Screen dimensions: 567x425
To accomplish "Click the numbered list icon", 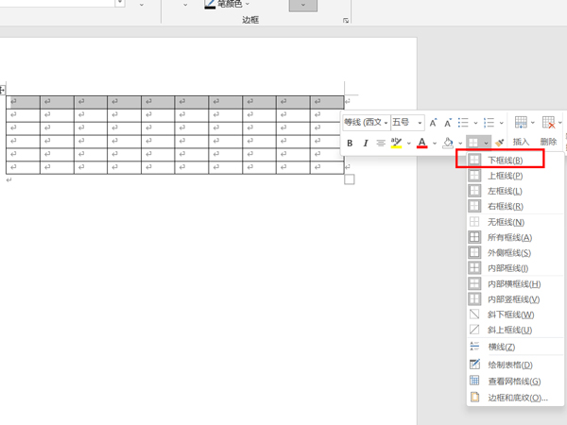I will tap(489, 123).
